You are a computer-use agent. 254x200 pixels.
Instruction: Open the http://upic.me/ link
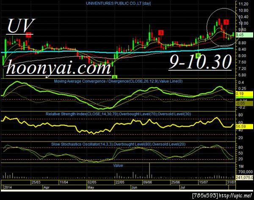[235, 195]
